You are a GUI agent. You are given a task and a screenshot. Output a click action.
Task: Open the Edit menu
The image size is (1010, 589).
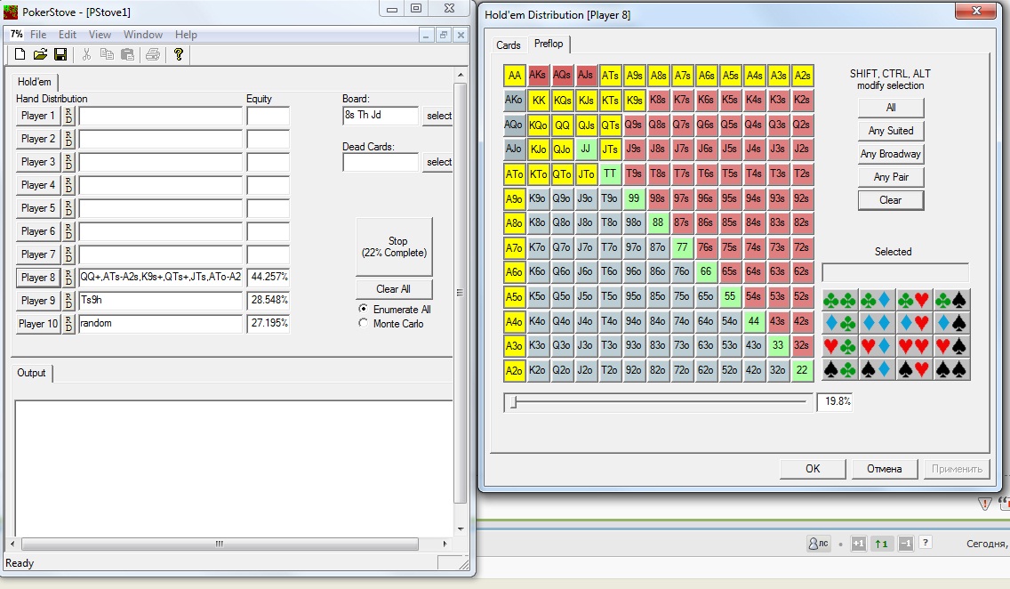click(67, 34)
